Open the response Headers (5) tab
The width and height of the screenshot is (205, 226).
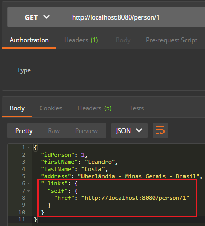[x=94, y=108]
